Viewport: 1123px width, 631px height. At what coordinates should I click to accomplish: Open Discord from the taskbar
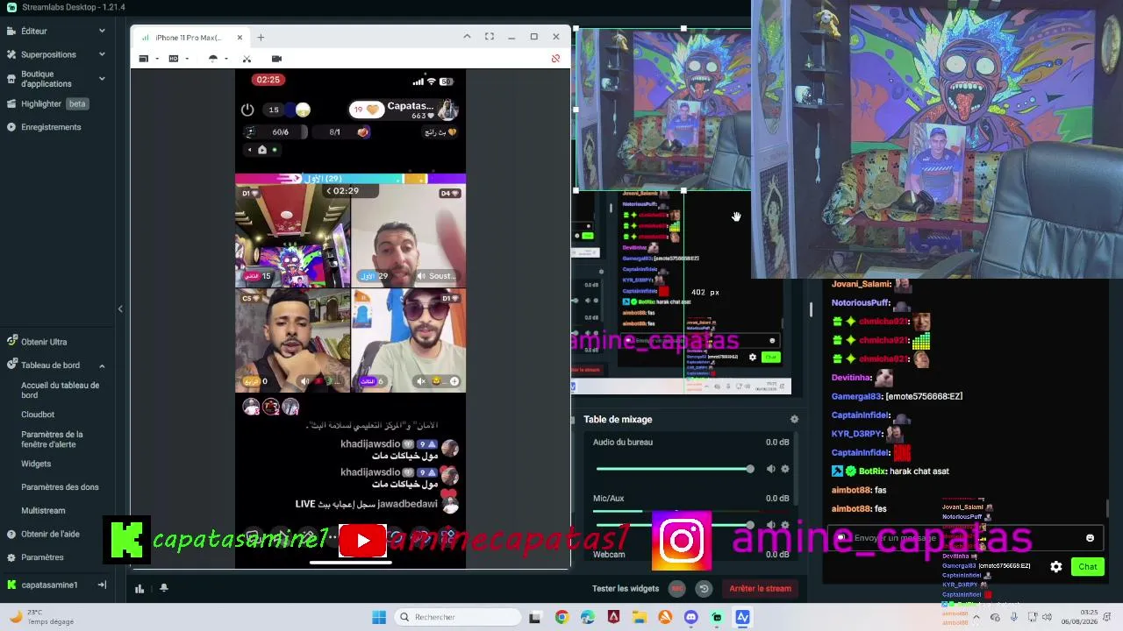pyautogui.click(x=690, y=617)
